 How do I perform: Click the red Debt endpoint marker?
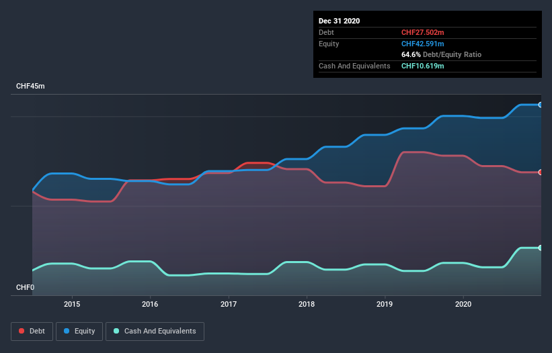[541, 172]
